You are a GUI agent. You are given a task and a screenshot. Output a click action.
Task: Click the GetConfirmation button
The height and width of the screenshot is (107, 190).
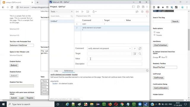[161, 88]
